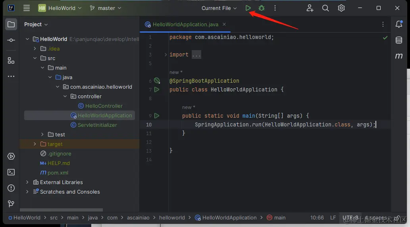Collapse the controller package
This screenshot has width=410, height=227.
[65, 96]
